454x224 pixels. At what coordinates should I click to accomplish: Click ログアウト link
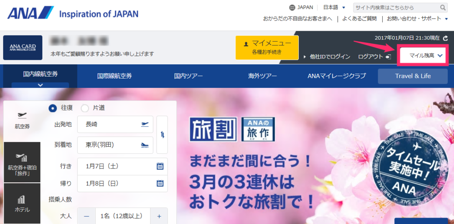[370, 56]
